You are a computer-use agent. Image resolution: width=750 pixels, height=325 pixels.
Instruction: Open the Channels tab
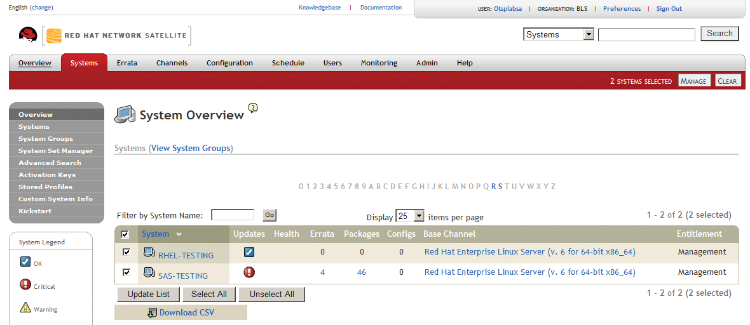coord(172,63)
